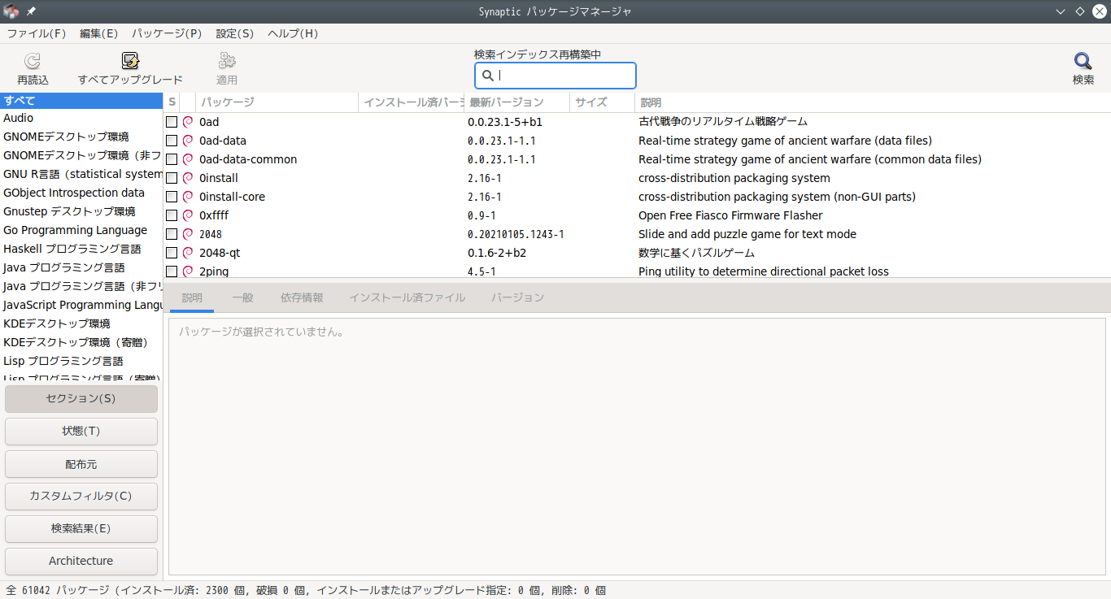Click the Debian icon beside 2048-qt
Viewport: 1111px width, 599px height.
[x=188, y=253]
